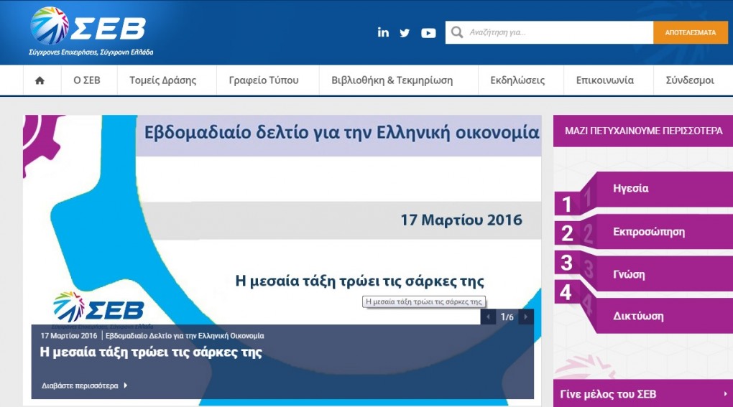The image size is (733, 407).
Task: Click Διαβάστε περισσότερα link
Action: point(80,385)
